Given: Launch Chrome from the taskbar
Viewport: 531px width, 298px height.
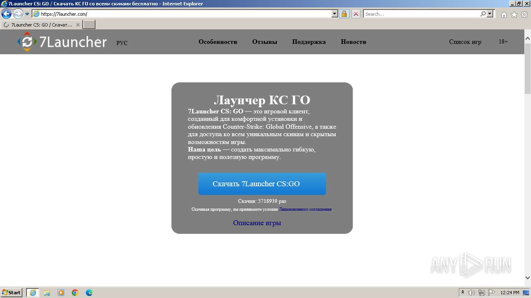Looking at the screenshot, I should point(75,293).
